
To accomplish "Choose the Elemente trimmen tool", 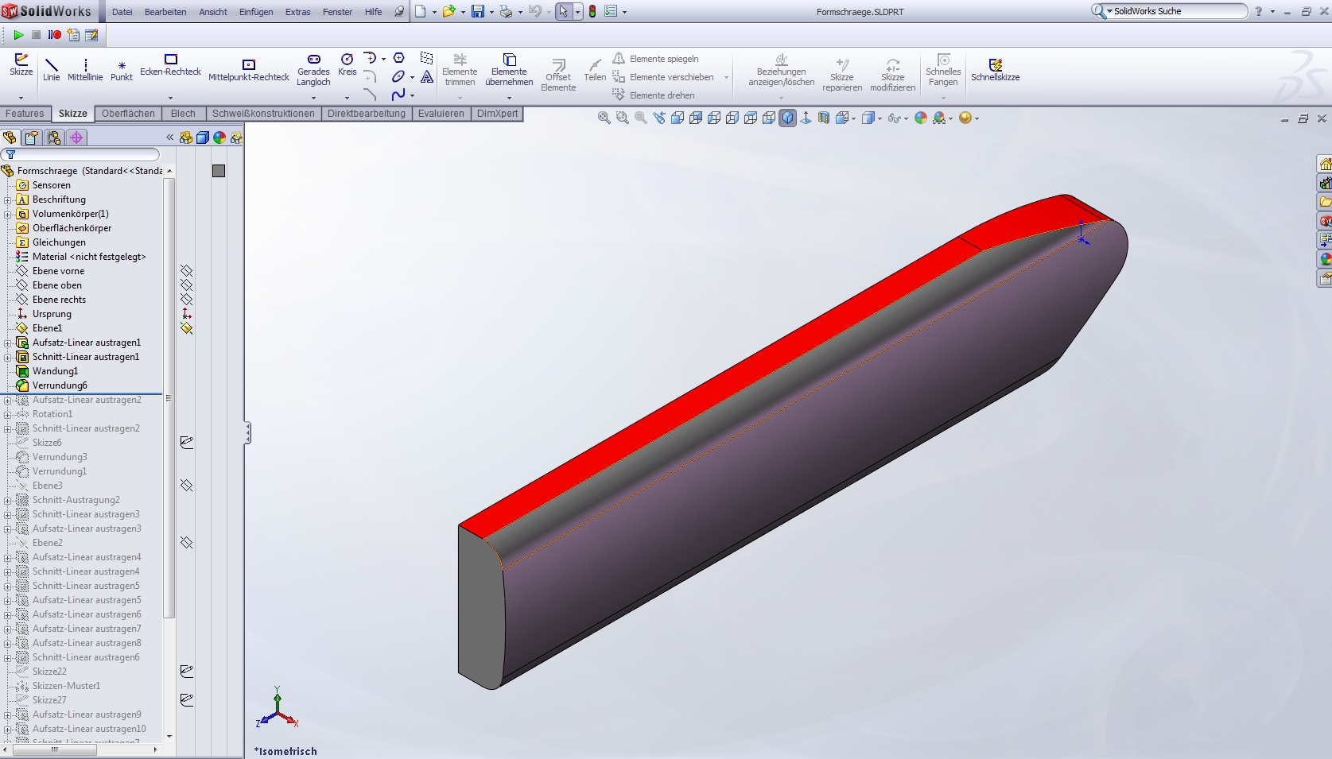I will pyautogui.click(x=460, y=70).
